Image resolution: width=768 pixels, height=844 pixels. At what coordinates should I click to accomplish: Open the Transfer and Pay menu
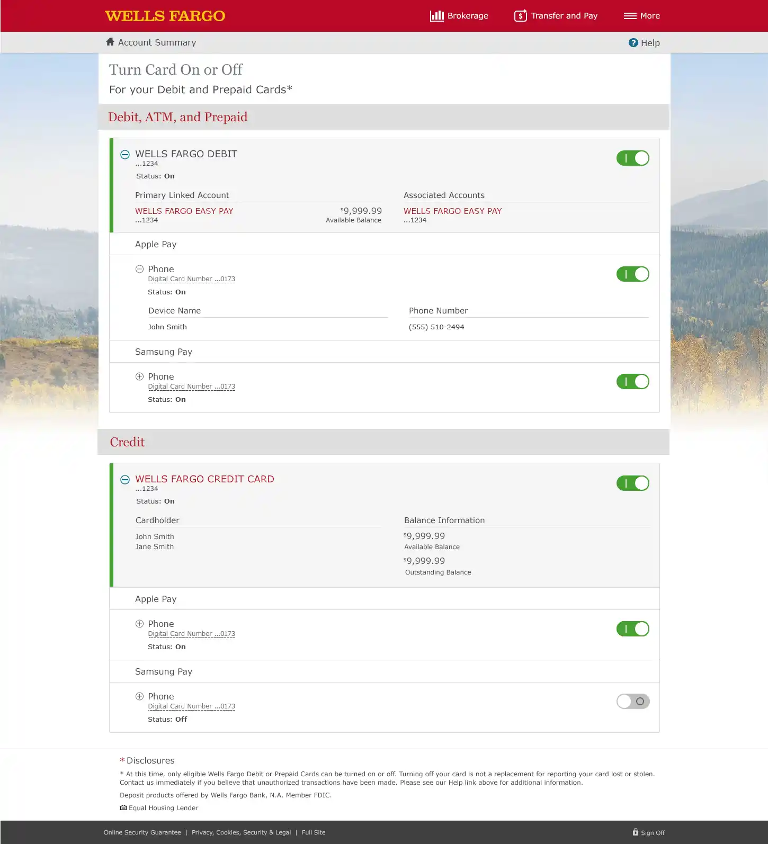556,16
